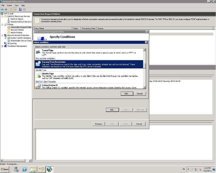Select Remediation Server Groups node
This screenshot has width=216, height=173.
pyautogui.click(x=21, y=41)
